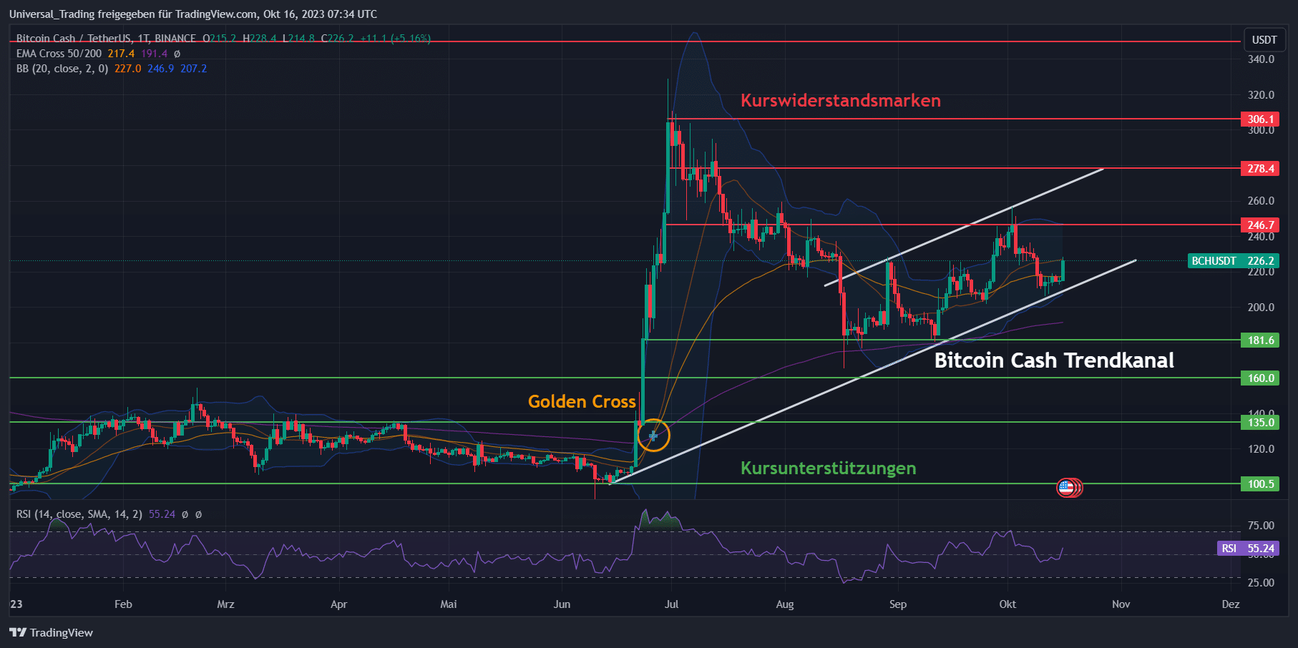Image resolution: width=1298 pixels, height=648 pixels.
Task: Click the EMA value 191.4 in legend
Action: [x=154, y=54]
